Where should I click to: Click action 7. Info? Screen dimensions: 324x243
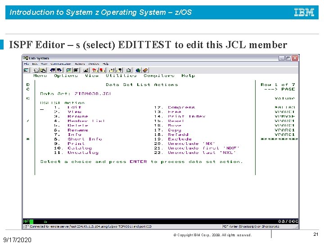coord(67,135)
